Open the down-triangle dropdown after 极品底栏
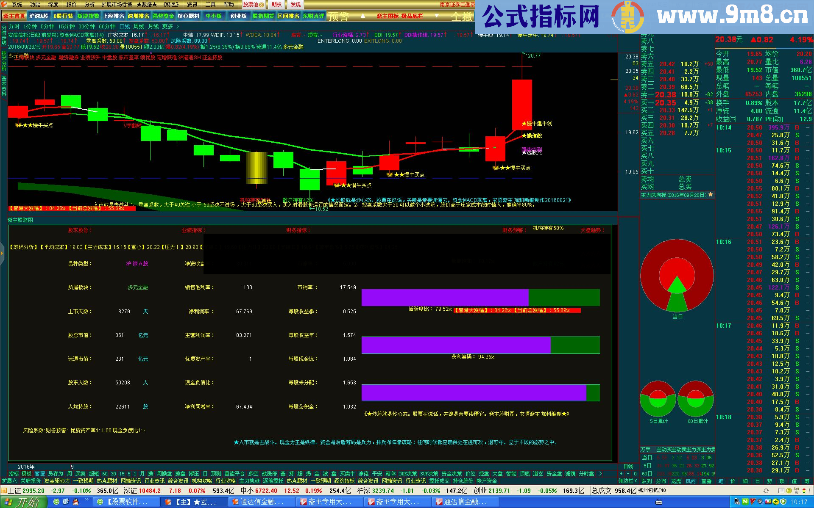Image resolution: width=814 pixels, height=508 pixels. [437, 16]
